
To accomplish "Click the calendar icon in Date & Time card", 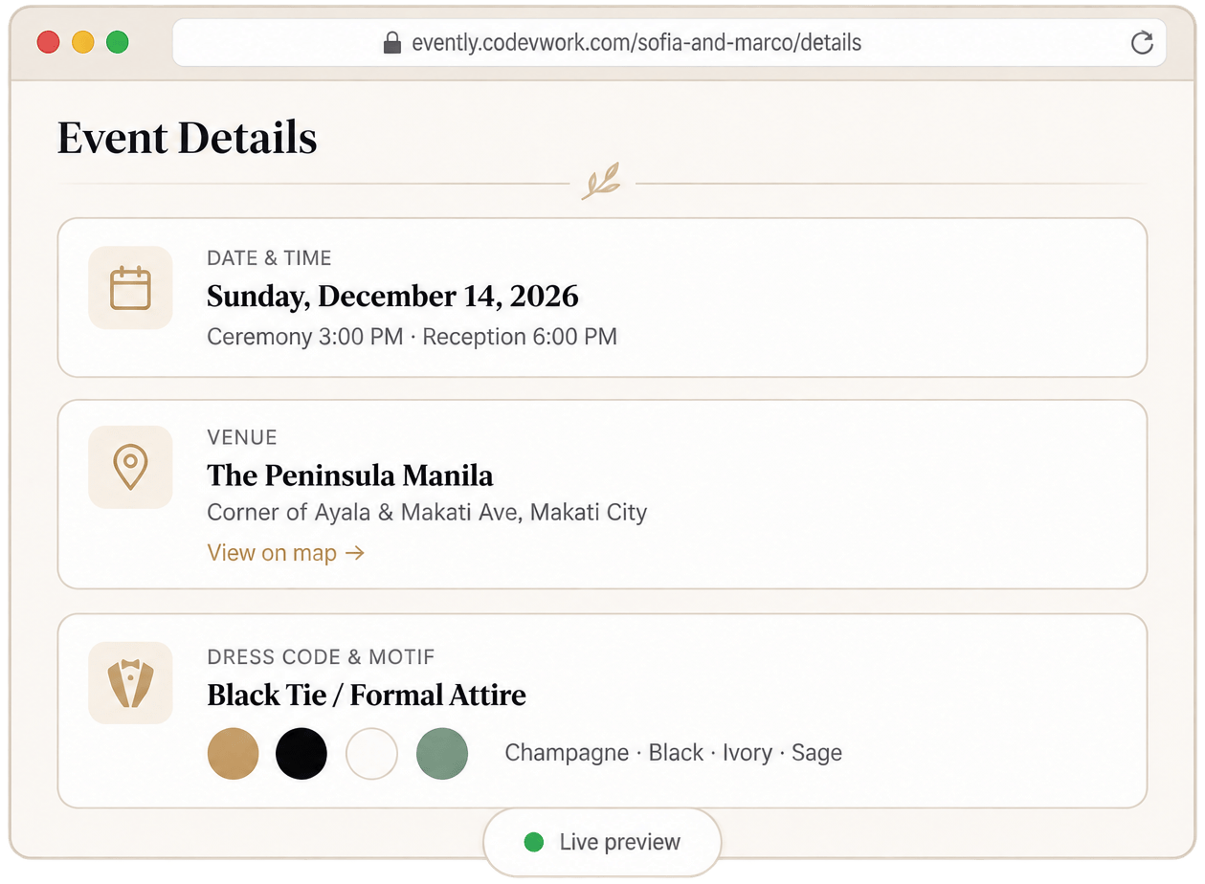I will click(130, 288).
